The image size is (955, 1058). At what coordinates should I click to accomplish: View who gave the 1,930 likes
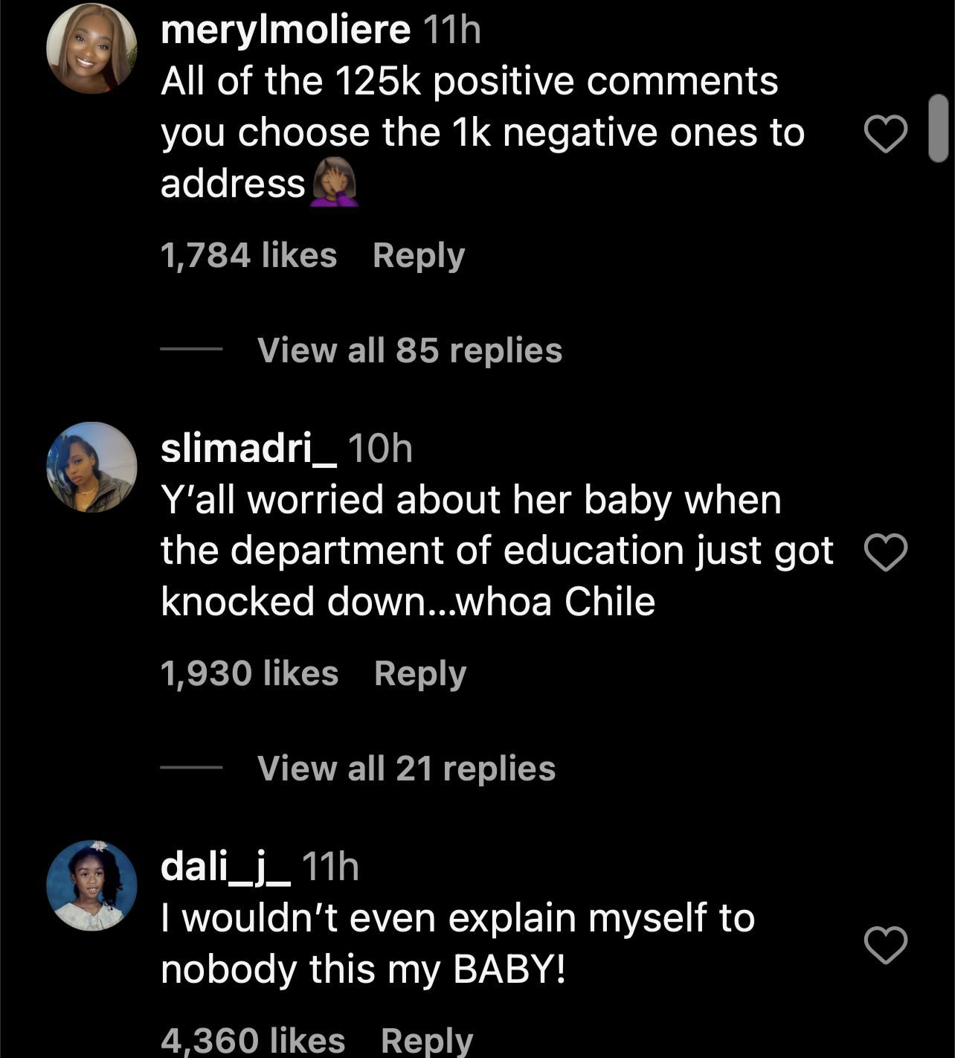[x=249, y=673]
